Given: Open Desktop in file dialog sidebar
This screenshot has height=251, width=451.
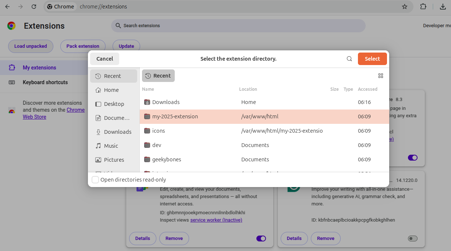Looking at the screenshot, I should (114, 104).
